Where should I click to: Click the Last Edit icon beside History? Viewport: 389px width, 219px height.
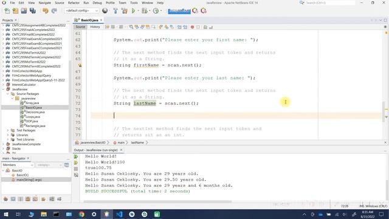point(107,27)
